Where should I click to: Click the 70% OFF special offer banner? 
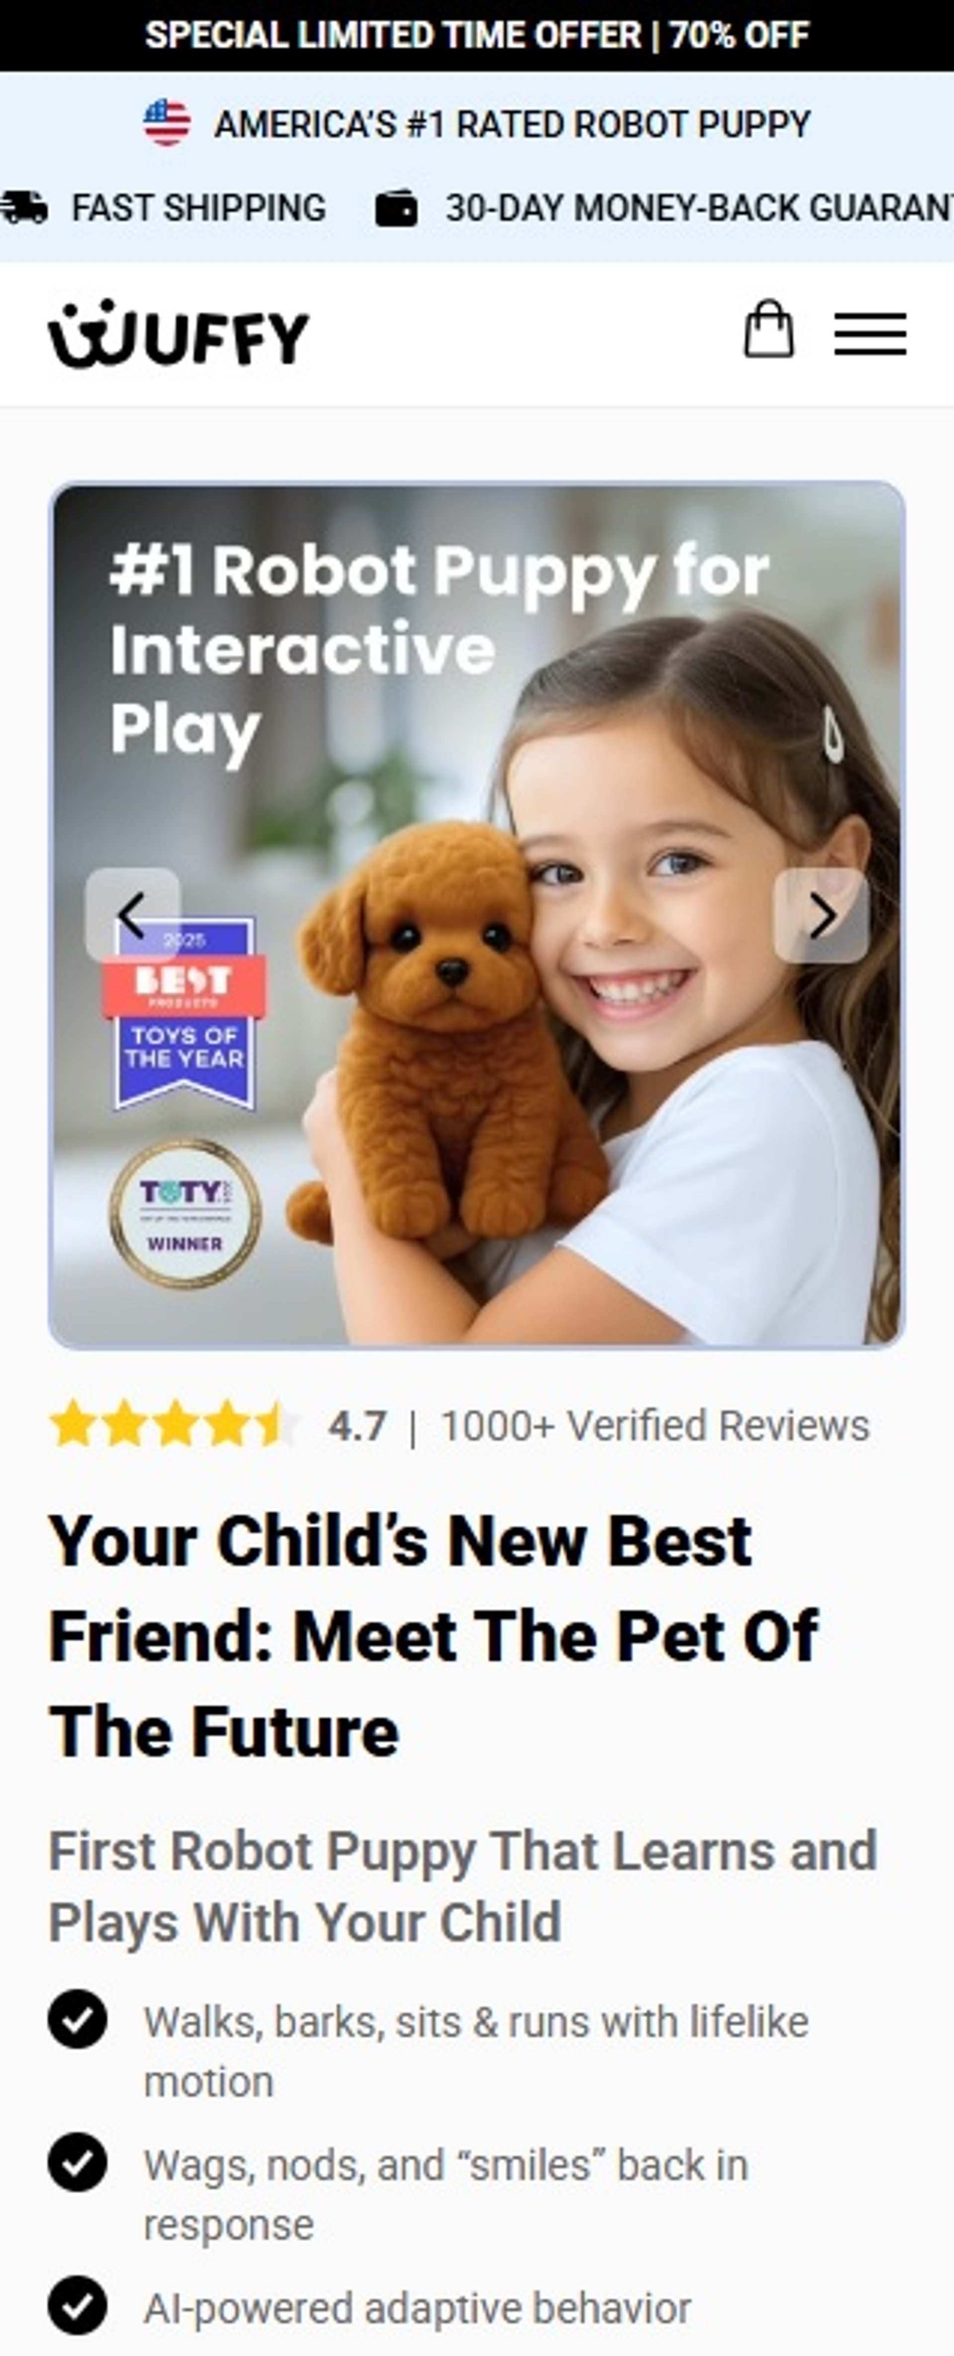pos(477,36)
